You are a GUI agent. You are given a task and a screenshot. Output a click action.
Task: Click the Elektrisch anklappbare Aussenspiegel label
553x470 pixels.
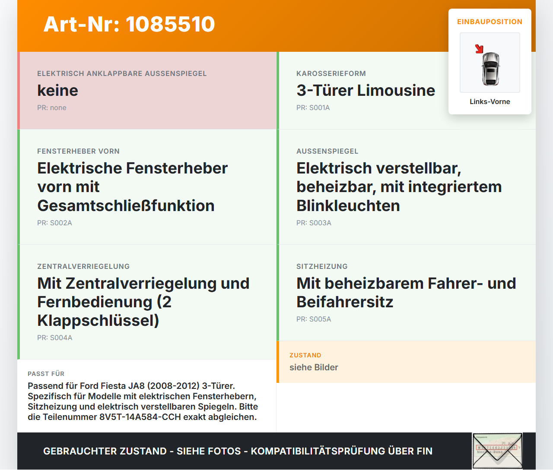tap(122, 73)
